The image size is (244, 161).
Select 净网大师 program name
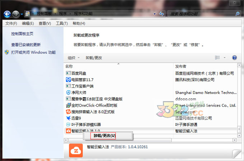tap(79, 93)
